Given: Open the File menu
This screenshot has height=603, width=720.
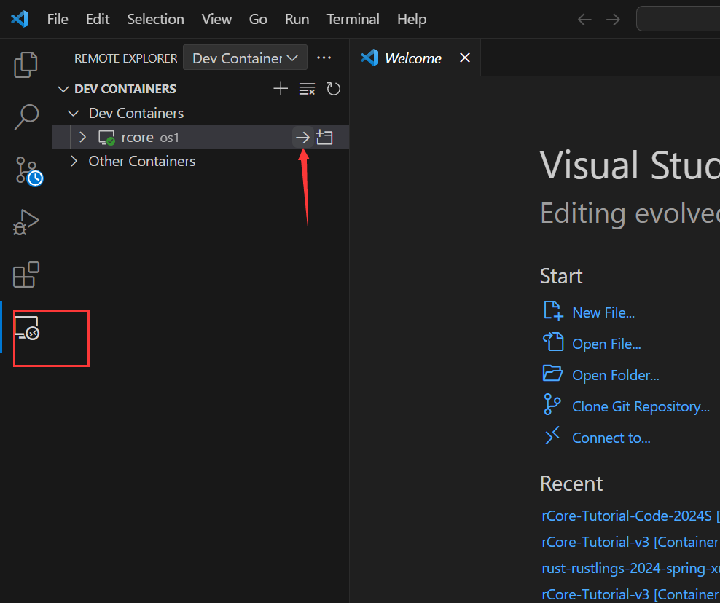Looking at the screenshot, I should click(x=58, y=19).
